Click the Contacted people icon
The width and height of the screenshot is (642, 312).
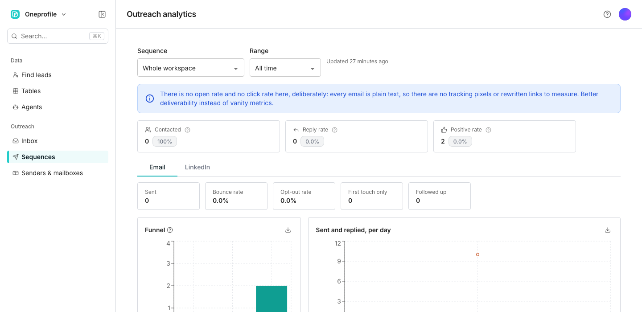148,130
